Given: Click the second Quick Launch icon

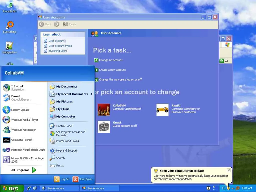Looking at the screenshot, I should pos(35,188).
